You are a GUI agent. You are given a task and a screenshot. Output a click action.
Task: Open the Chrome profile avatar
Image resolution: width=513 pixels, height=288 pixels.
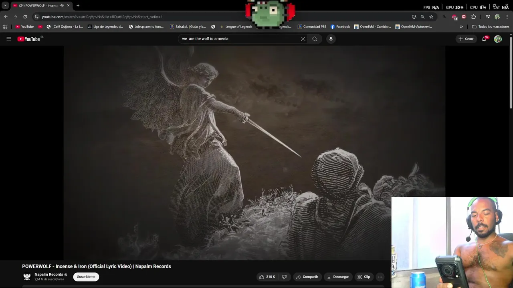(x=497, y=17)
